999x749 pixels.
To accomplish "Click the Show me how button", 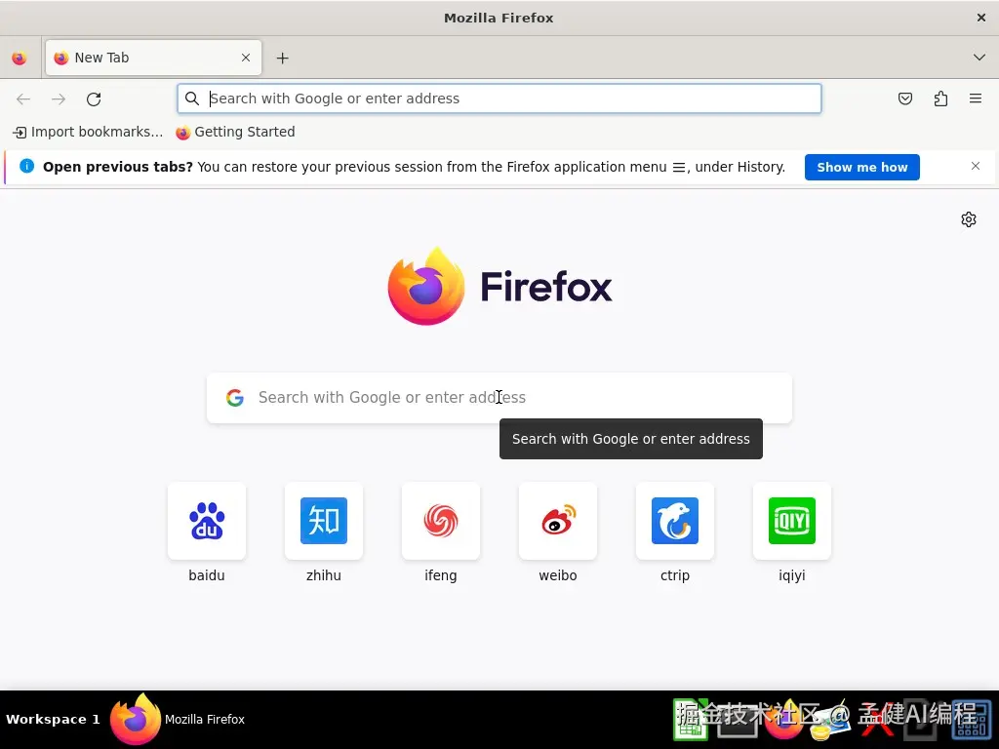I will [x=862, y=167].
